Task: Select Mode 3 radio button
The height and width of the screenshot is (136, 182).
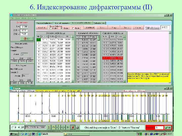Action: click(73, 28)
